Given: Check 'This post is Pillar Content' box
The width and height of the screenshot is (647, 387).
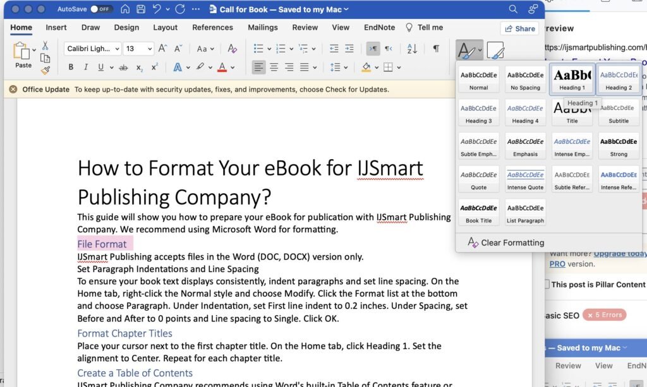Looking at the screenshot, I should coord(547,284).
